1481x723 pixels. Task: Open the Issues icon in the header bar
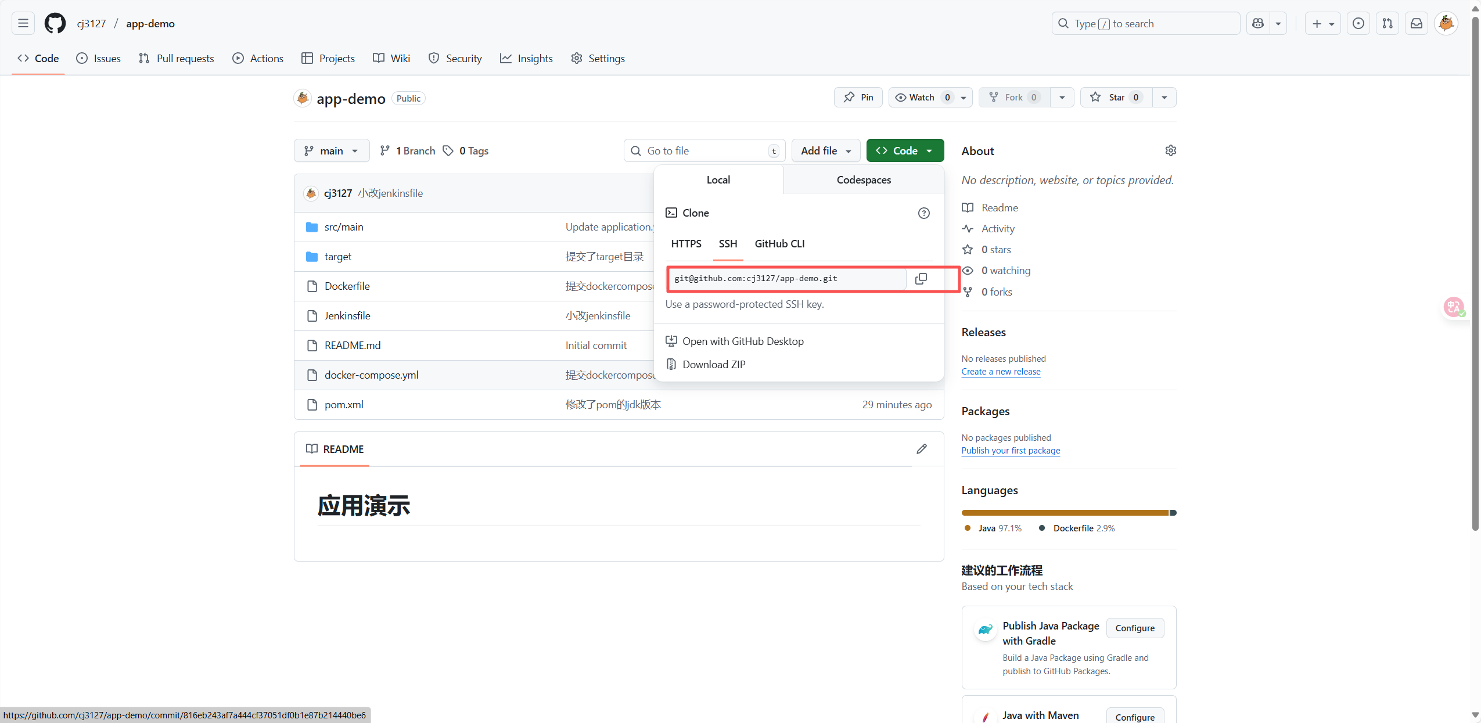click(x=1358, y=23)
